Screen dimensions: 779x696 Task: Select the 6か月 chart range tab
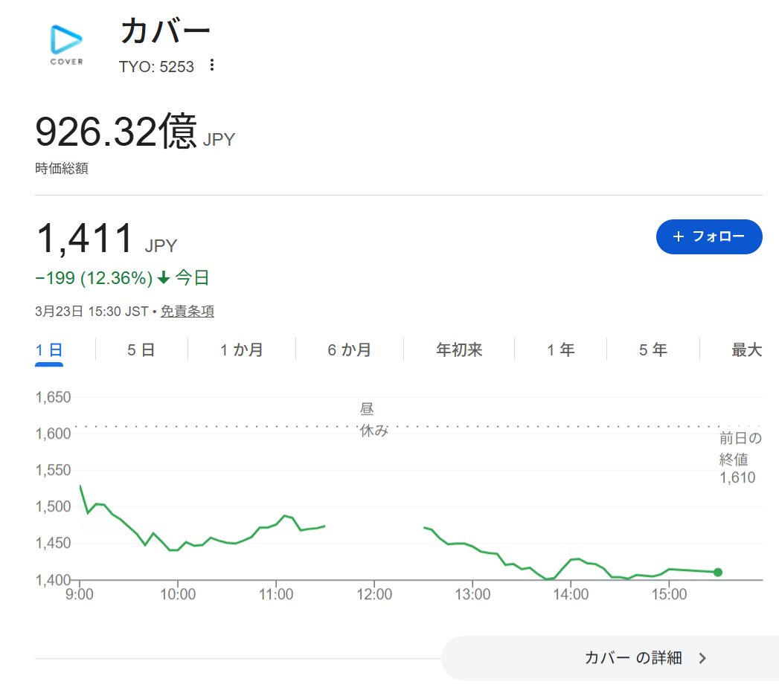point(349,349)
